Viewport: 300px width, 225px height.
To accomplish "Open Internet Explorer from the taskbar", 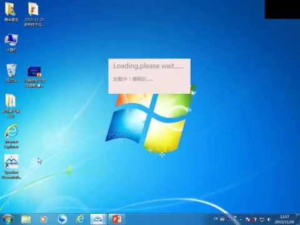I will pos(80,219).
